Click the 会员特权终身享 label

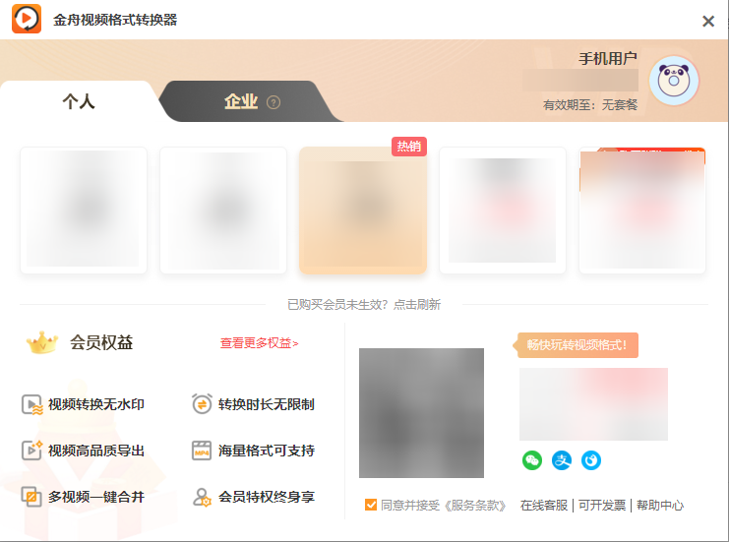coord(267,497)
